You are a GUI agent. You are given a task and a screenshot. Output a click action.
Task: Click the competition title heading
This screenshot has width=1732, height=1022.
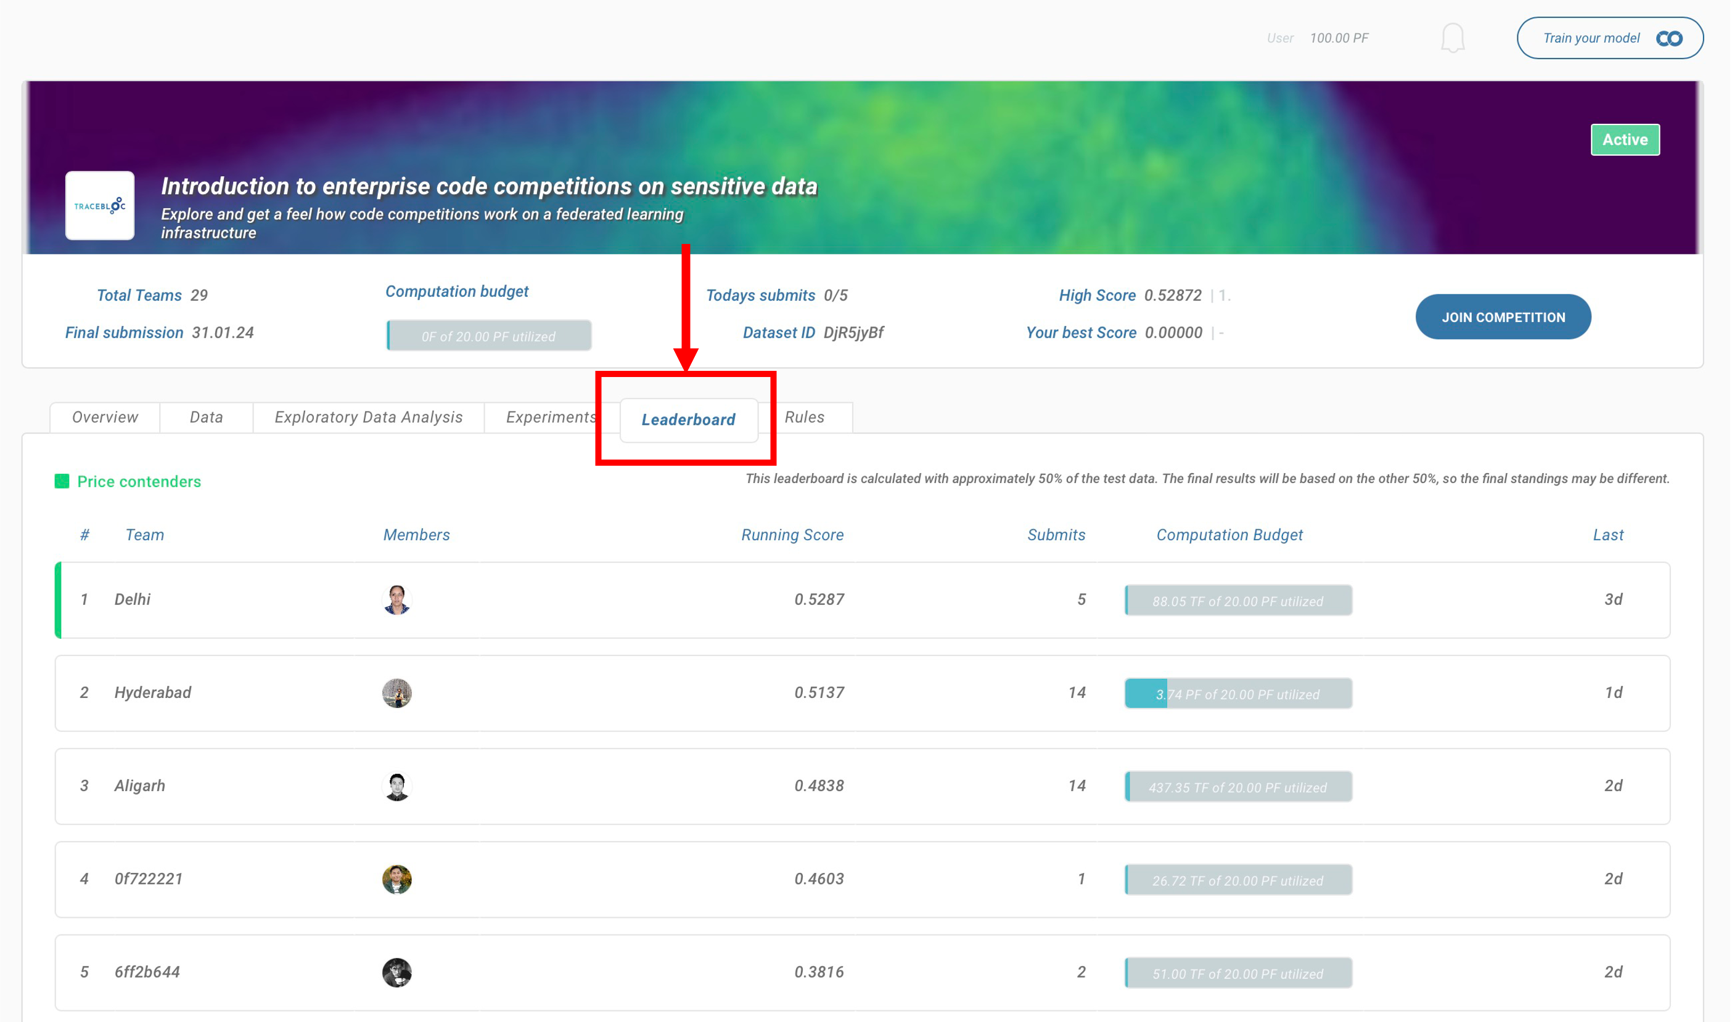(x=489, y=186)
